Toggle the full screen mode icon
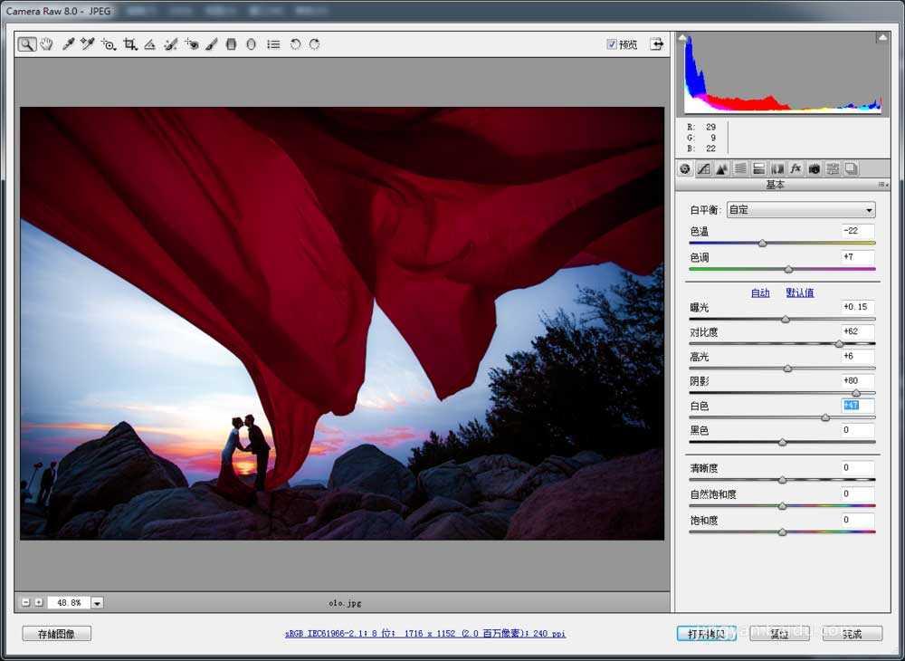The width and height of the screenshot is (905, 661). (x=656, y=43)
